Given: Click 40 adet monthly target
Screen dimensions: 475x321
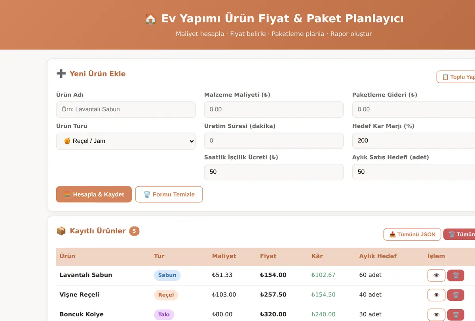Looking at the screenshot, I should coord(370,295).
